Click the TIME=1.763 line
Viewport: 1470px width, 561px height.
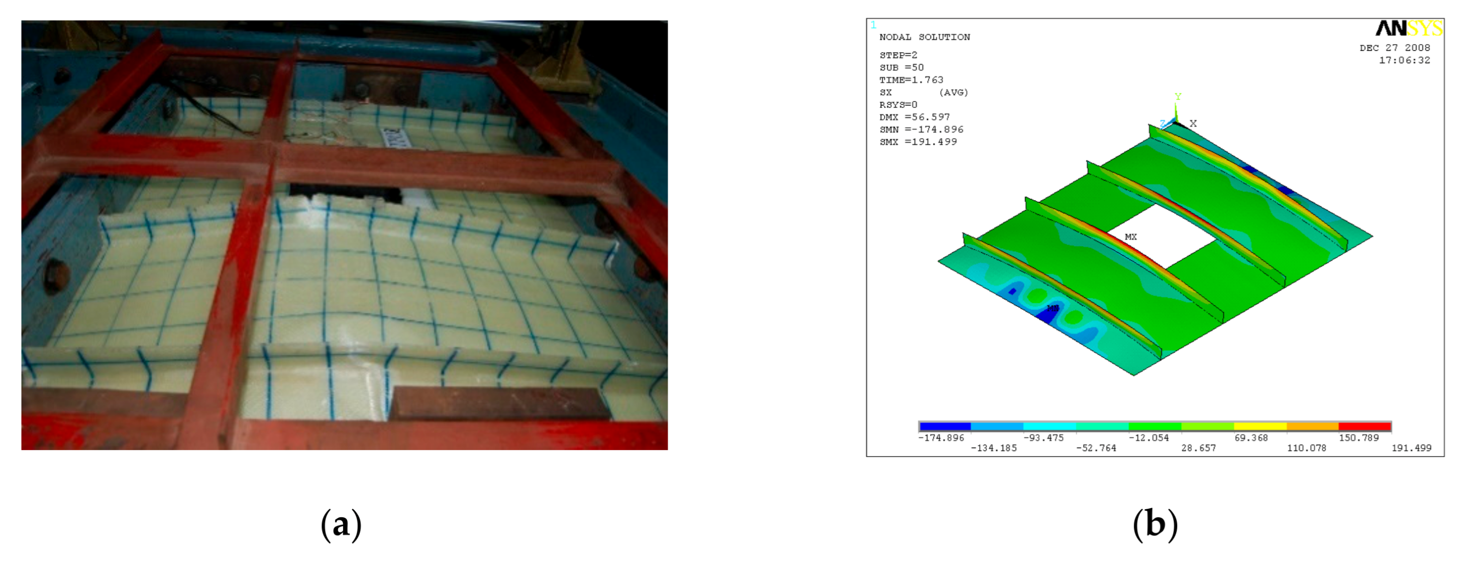pos(911,80)
